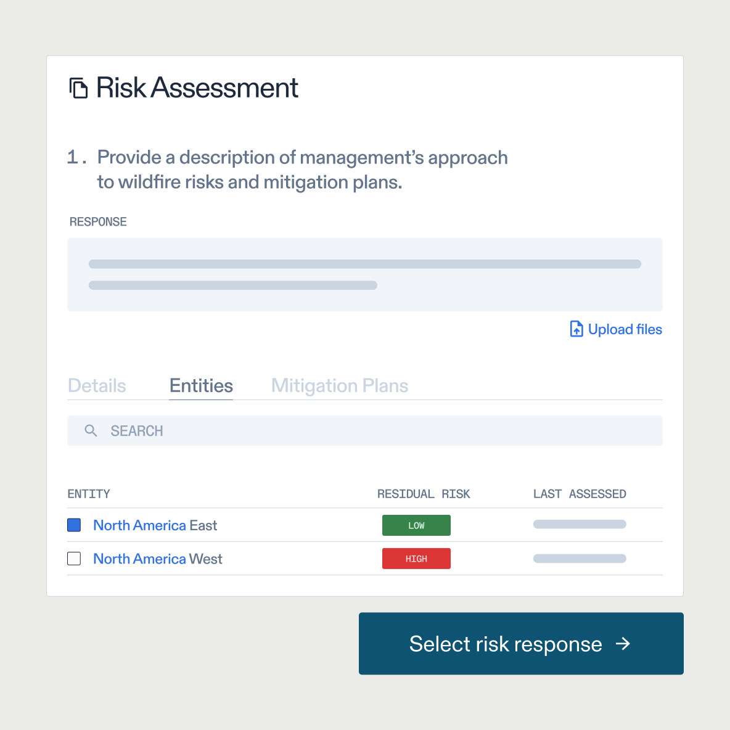
Task: Click the Upload files link
Action: pos(624,329)
